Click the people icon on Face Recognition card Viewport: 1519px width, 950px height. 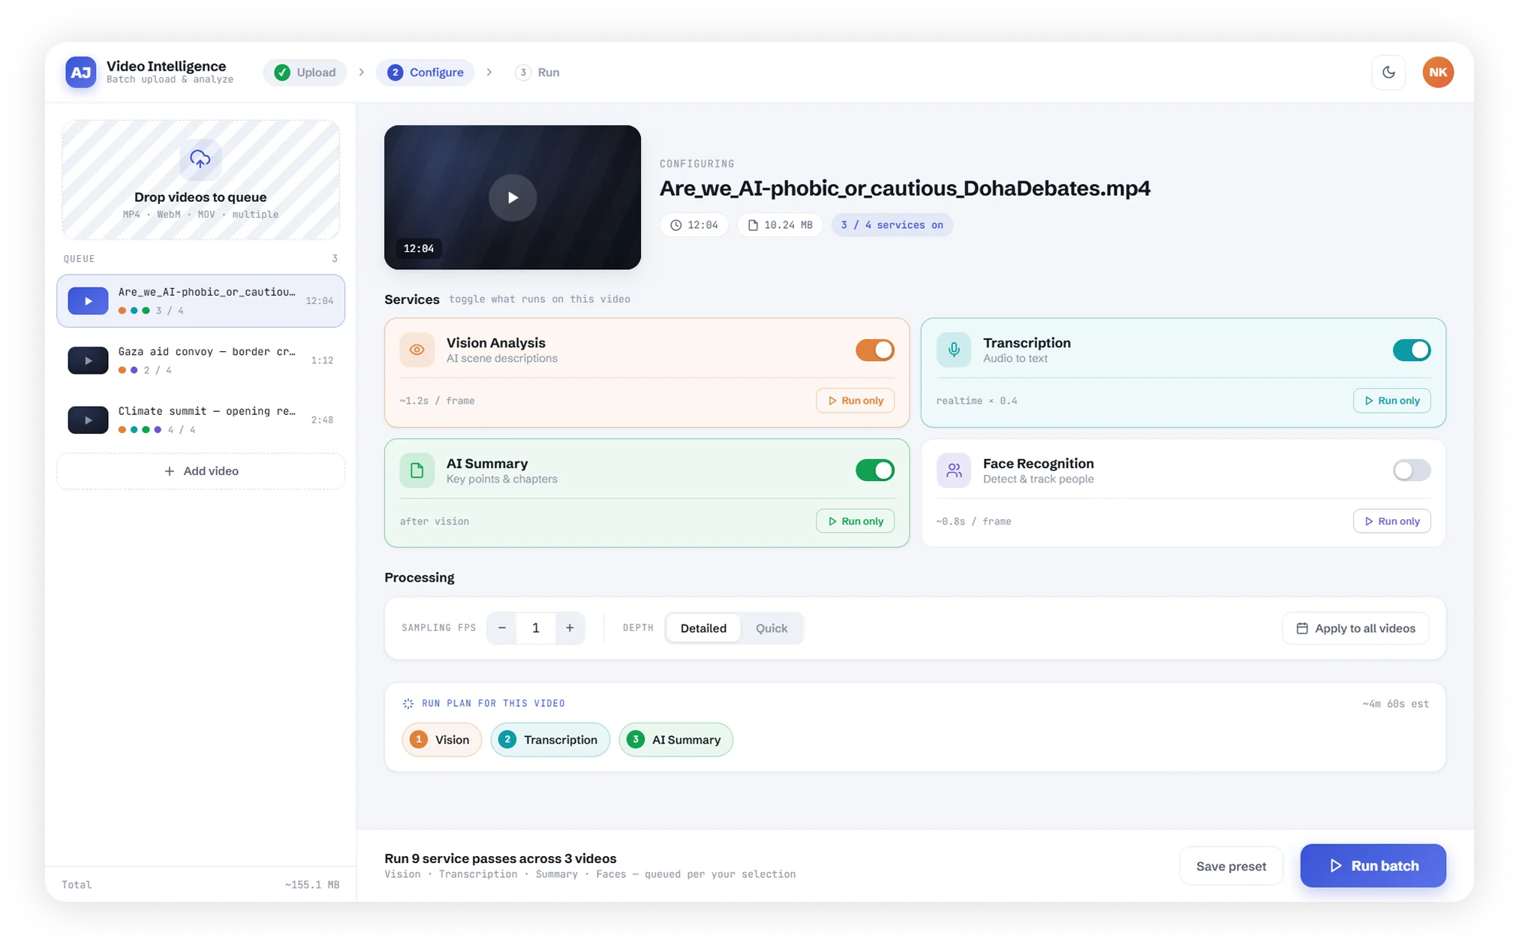954,470
